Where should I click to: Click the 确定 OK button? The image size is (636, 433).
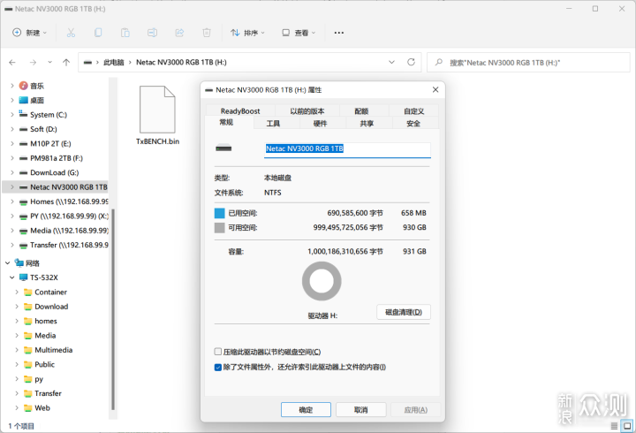click(x=306, y=410)
